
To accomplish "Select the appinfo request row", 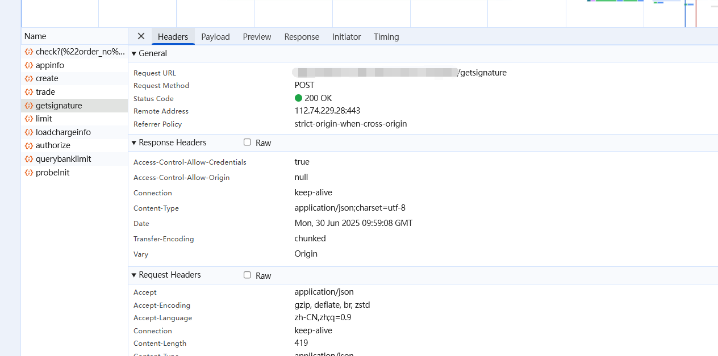I will coord(74,65).
